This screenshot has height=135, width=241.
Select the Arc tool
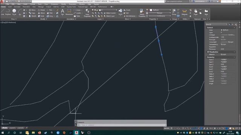coord(20,12)
